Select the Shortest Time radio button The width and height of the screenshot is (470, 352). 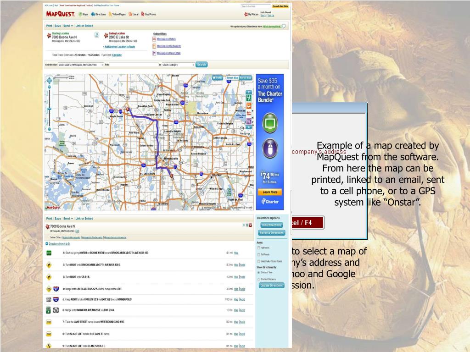click(x=259, y=272)
